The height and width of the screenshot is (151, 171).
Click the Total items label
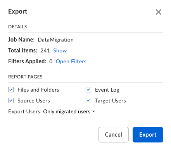[x=22, y=50]
